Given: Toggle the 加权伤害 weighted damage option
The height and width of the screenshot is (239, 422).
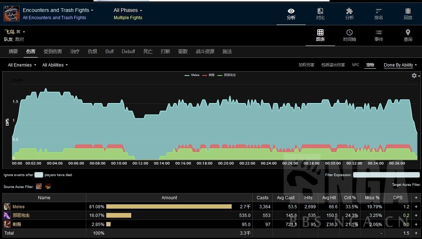Looking at the screenshot, I should click(306, 65).
